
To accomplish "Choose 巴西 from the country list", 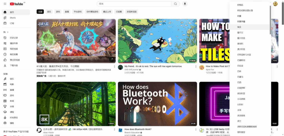I will pyautogui.click(x=250, y=82).
